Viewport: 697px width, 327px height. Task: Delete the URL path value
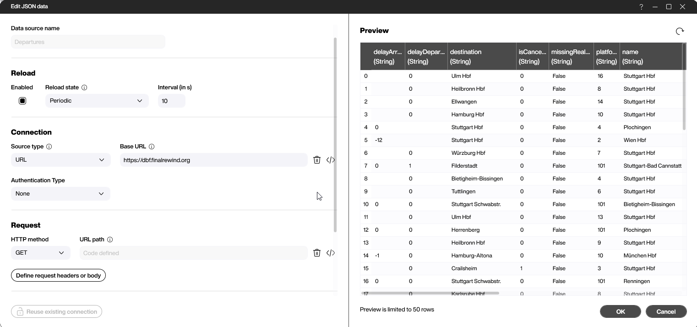click(x=316, y=253)
